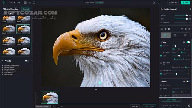The height and width of the screenshot is (108, 192).
Task: Click the Sync forward button
Action: [x=149, y=106]
